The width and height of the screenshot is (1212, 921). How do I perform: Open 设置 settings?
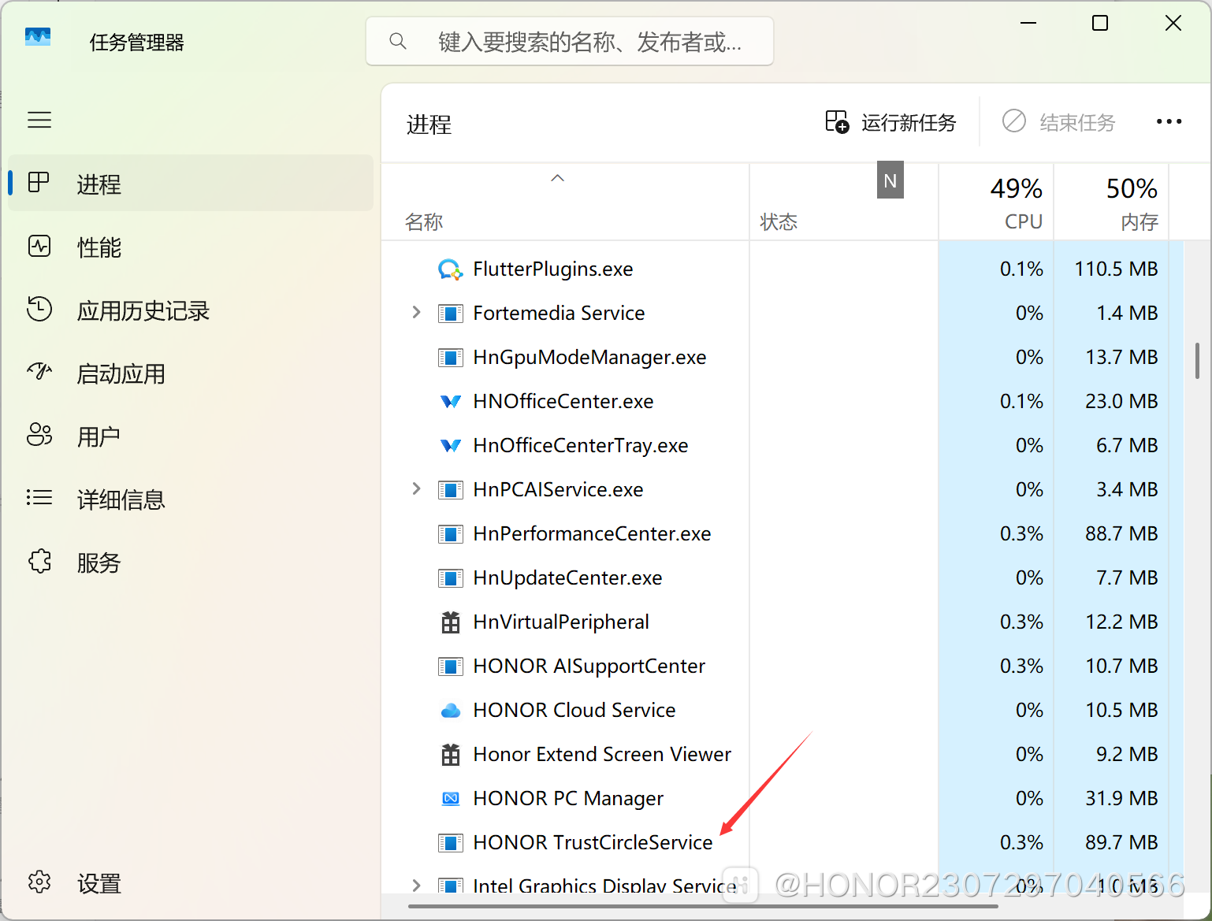[191, 883]
